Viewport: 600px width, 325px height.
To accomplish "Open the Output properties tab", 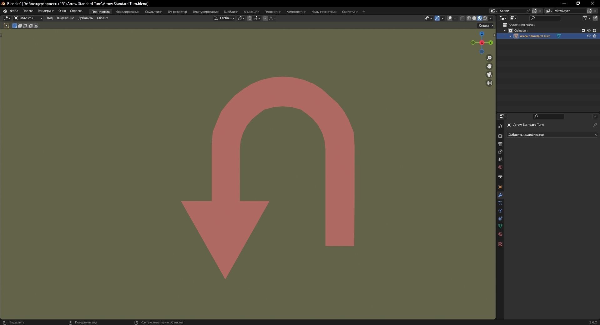I will [500, 144].
